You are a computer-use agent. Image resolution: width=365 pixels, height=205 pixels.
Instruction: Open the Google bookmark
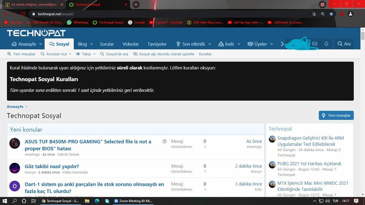(x=136, y=22)
